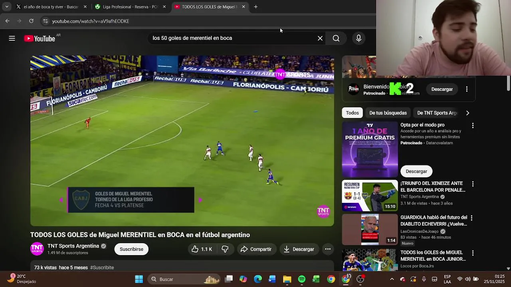Click the video player to toggle playback
The width and height of the screenshot is (511, 287).
pos(182,141)
